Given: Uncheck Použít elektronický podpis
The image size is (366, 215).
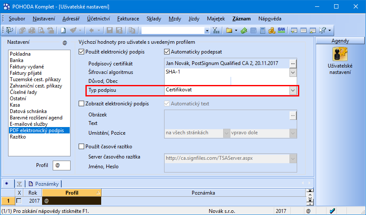Looking at the screenshot, I should (81, 52).
